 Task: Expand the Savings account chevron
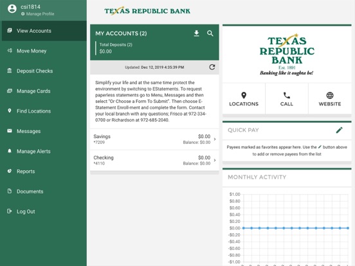pyautogui.click(x=215, y=139)
